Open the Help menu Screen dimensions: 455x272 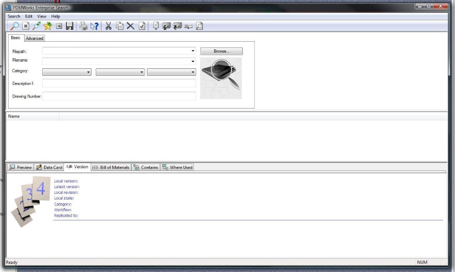pos(56,17)
